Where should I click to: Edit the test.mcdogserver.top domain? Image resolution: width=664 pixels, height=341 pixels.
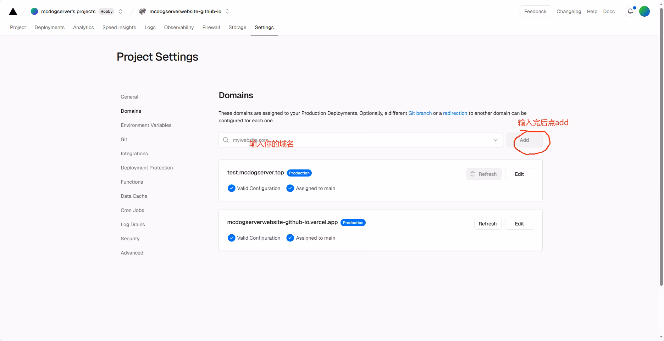click(519, 174)
